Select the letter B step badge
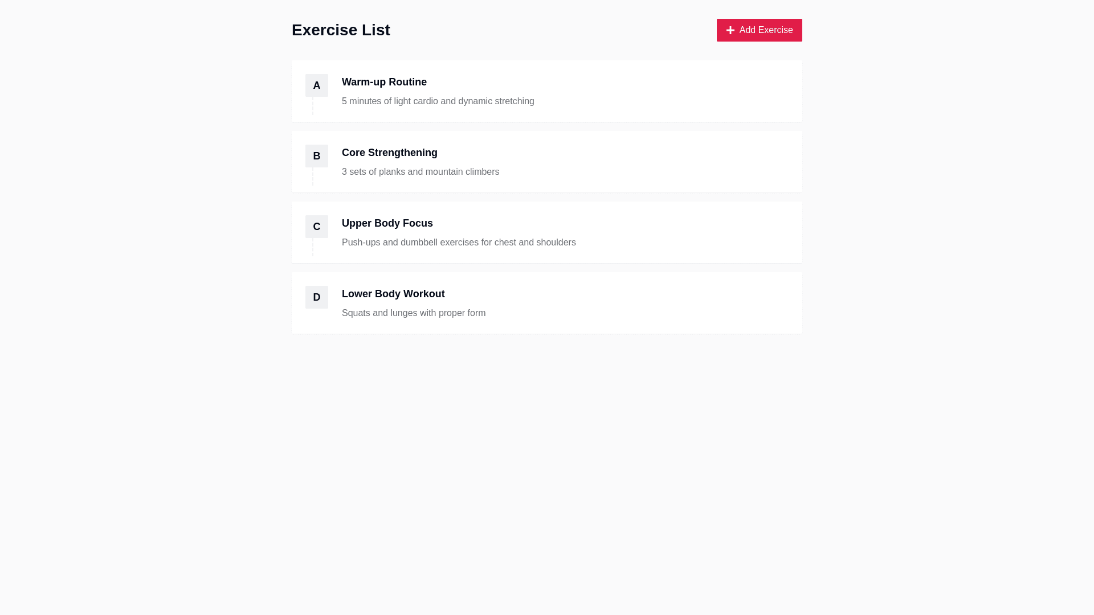The width and height of the screenshot is (1094, 615). (x=317, y=156)
